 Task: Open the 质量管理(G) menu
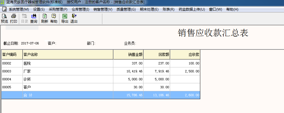(126, 9)
